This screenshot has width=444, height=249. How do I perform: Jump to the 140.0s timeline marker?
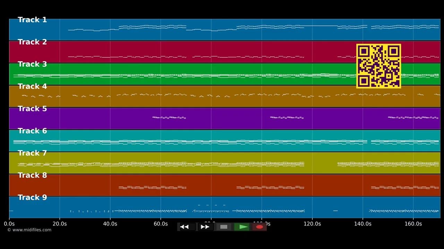click(362, 224)
